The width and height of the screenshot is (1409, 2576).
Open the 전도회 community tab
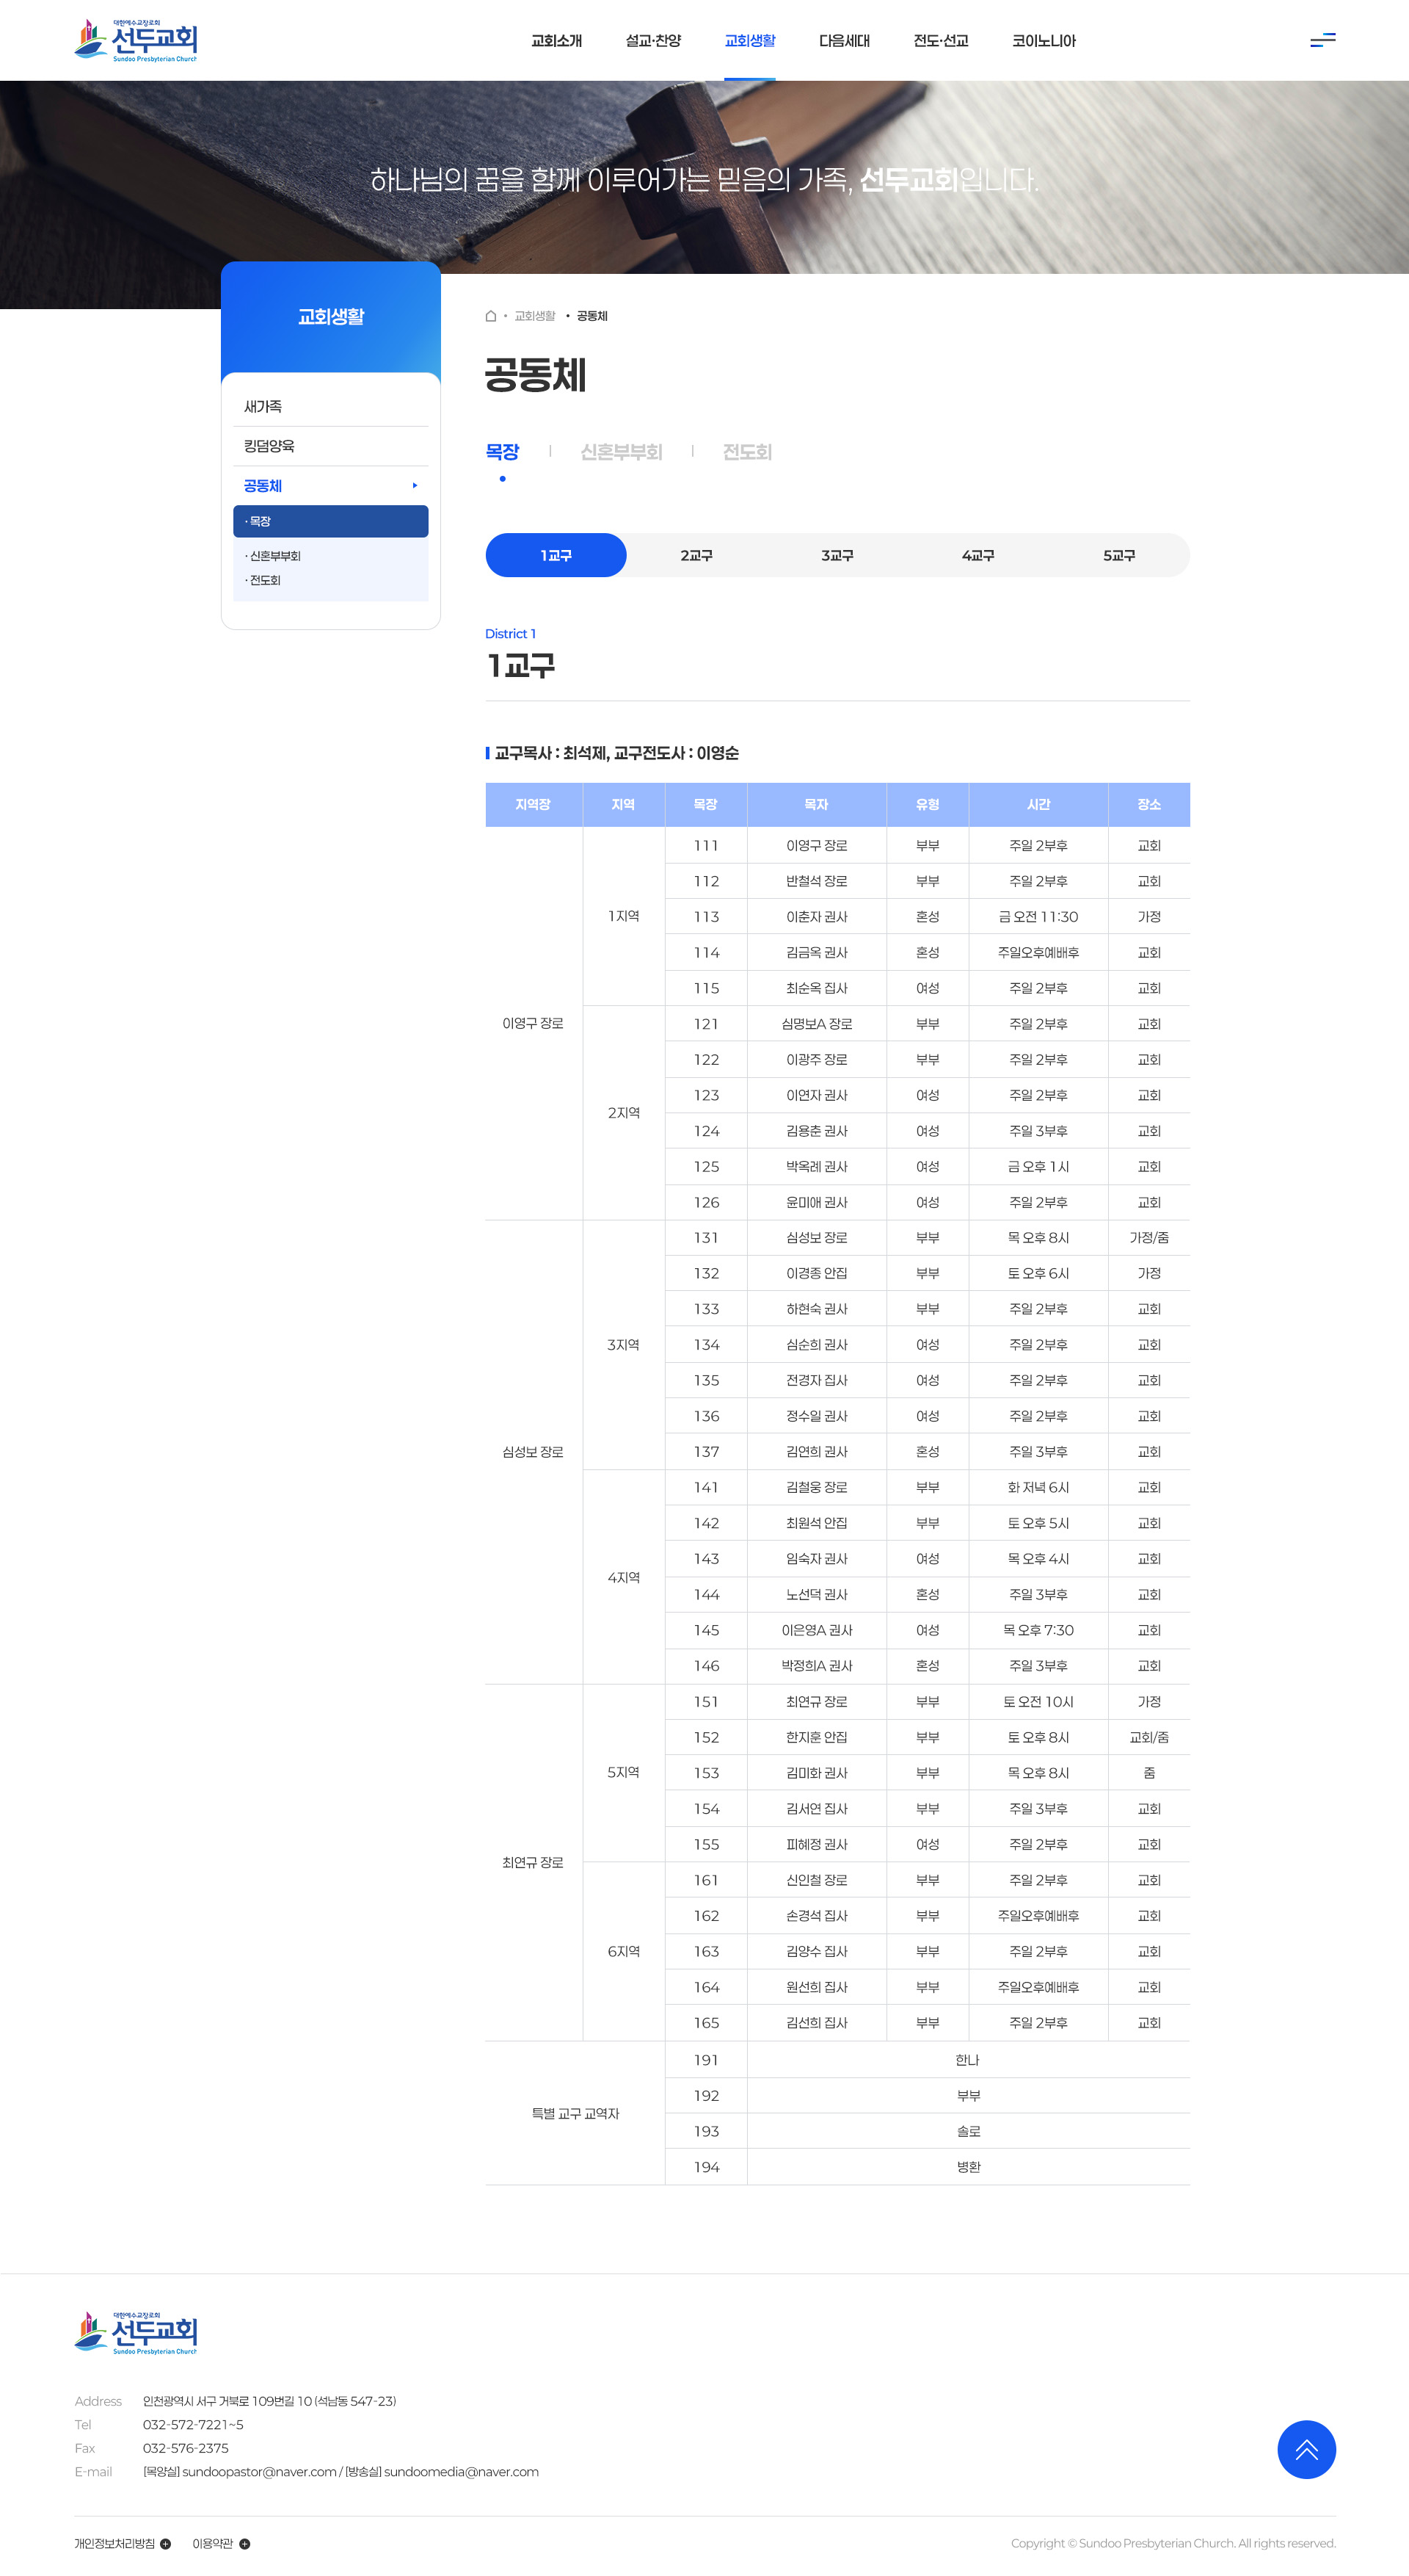click(x=746, y=452)
